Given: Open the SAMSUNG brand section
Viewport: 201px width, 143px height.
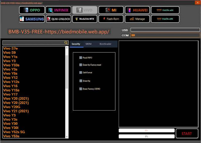Looking at the screenshot, I should [x=32, y=19].
